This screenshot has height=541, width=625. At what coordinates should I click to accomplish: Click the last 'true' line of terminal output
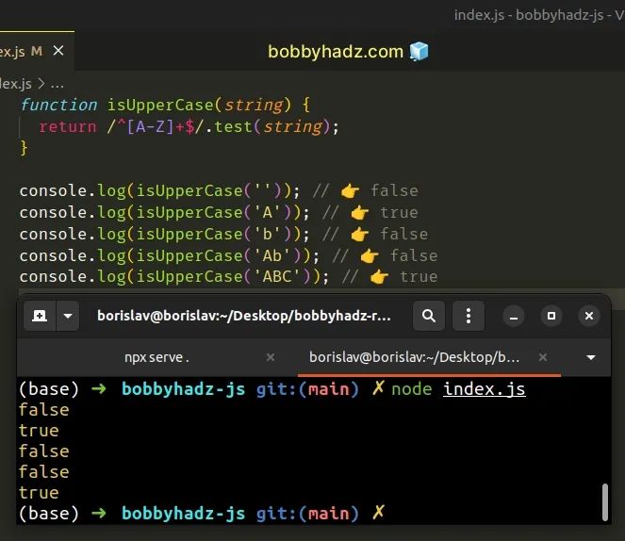pyautogui.click(x=39, y=493)
